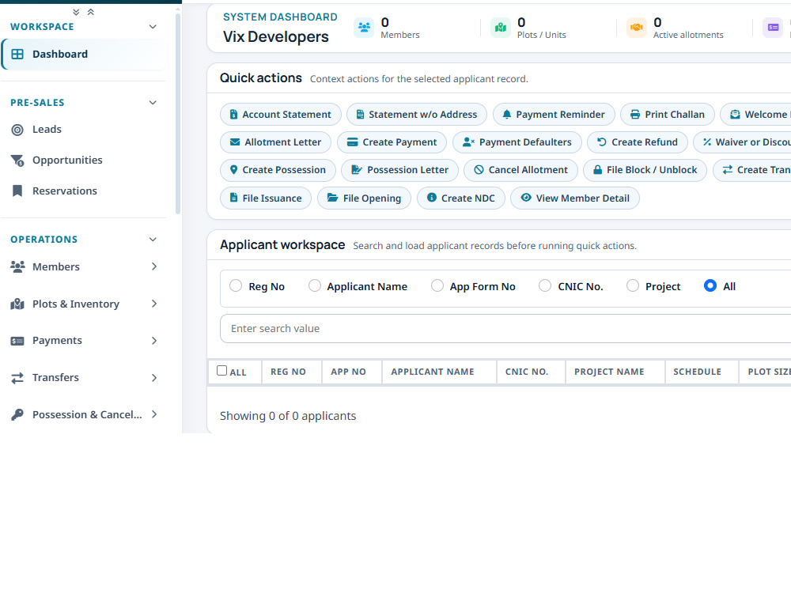Click the ban icon on Cancel Allotment
The width and height of the screenshot is (791, 593).
[479, 170]
